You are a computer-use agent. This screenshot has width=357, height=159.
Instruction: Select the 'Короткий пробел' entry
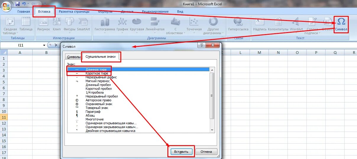138,89
